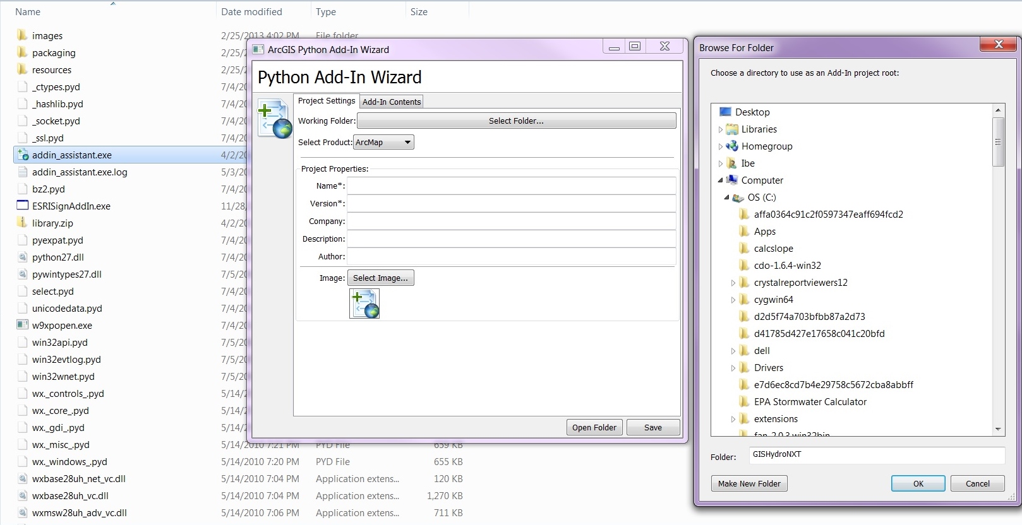Image resolution: width=1022 pixels, height=525 pixels.
Task: Click the resources folder icon
Action: tap(22, 69)
